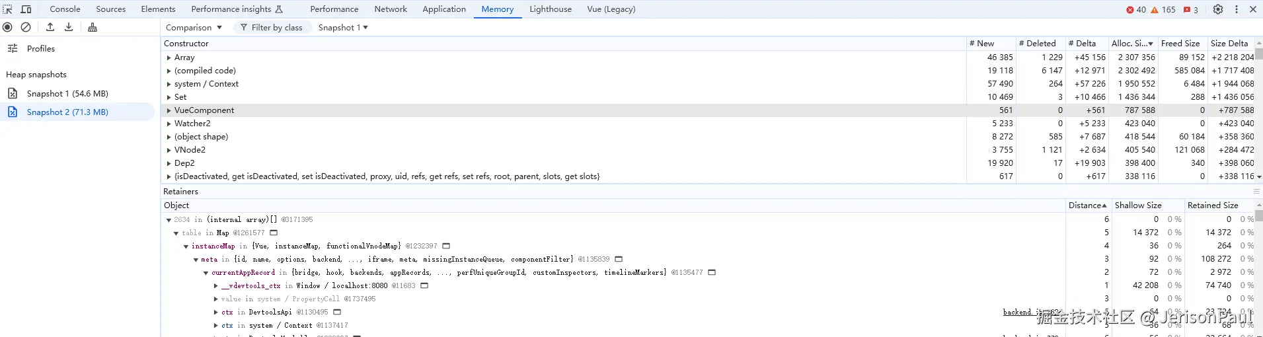Start heap snapshot with record button
Viewport: 1263px width, 337px height.
tap(7, 27)
